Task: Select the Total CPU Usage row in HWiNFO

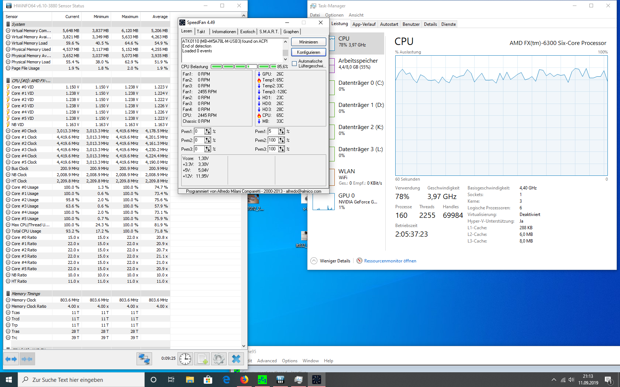Action: [87, 231]
